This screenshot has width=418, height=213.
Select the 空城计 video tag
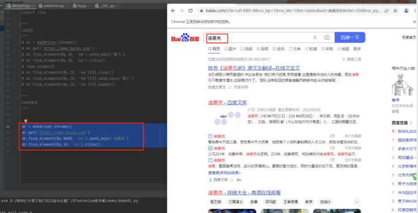[326, 202]
